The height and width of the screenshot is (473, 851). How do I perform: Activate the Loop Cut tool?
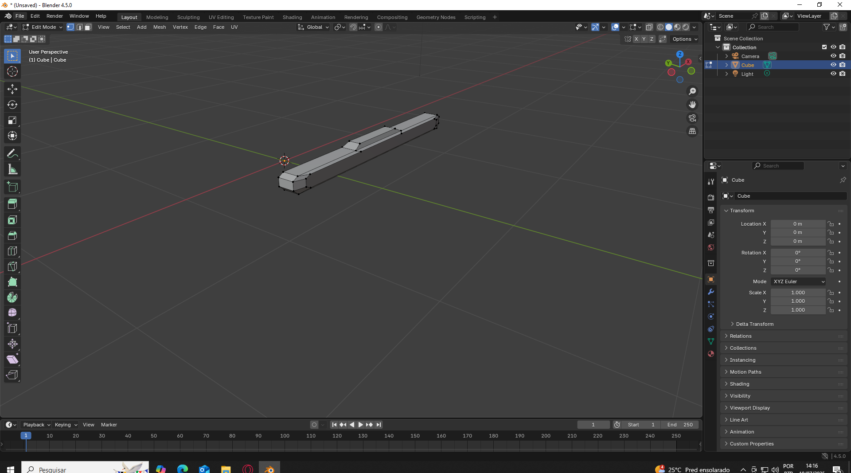(12, 251)
